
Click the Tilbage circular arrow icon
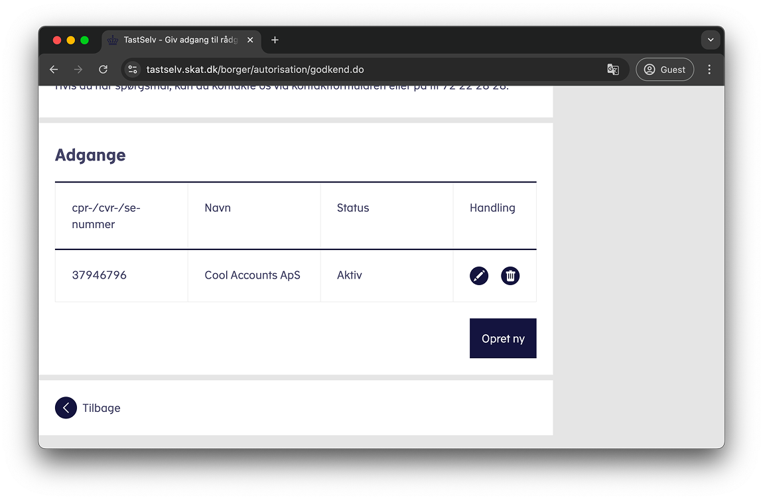(66, 408)
